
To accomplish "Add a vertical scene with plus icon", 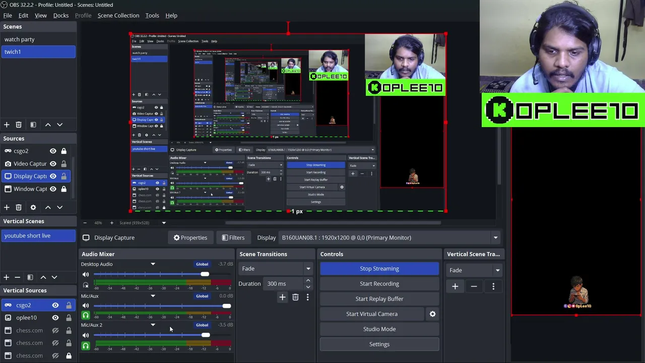I will [x=7, y=277].
